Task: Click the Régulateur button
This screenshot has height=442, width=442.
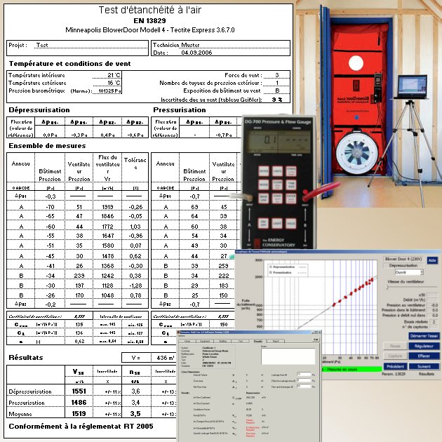Action: (x=424, y=346)
